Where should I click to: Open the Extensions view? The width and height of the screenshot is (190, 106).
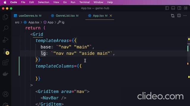5,62
